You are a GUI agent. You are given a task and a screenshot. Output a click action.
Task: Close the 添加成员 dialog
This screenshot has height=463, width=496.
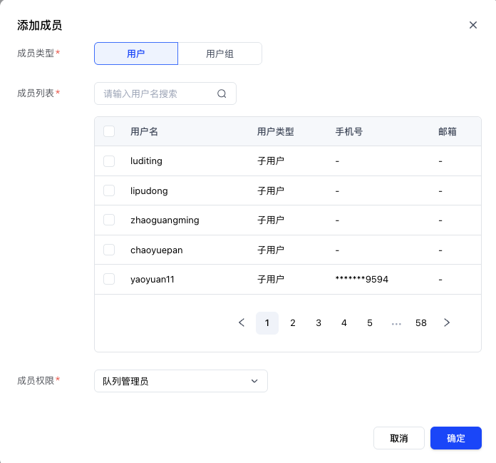tap(473, 25)
